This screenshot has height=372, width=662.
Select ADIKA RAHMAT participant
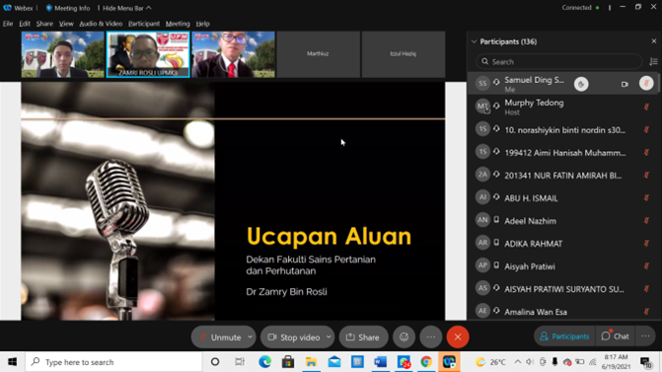[562, 244]
